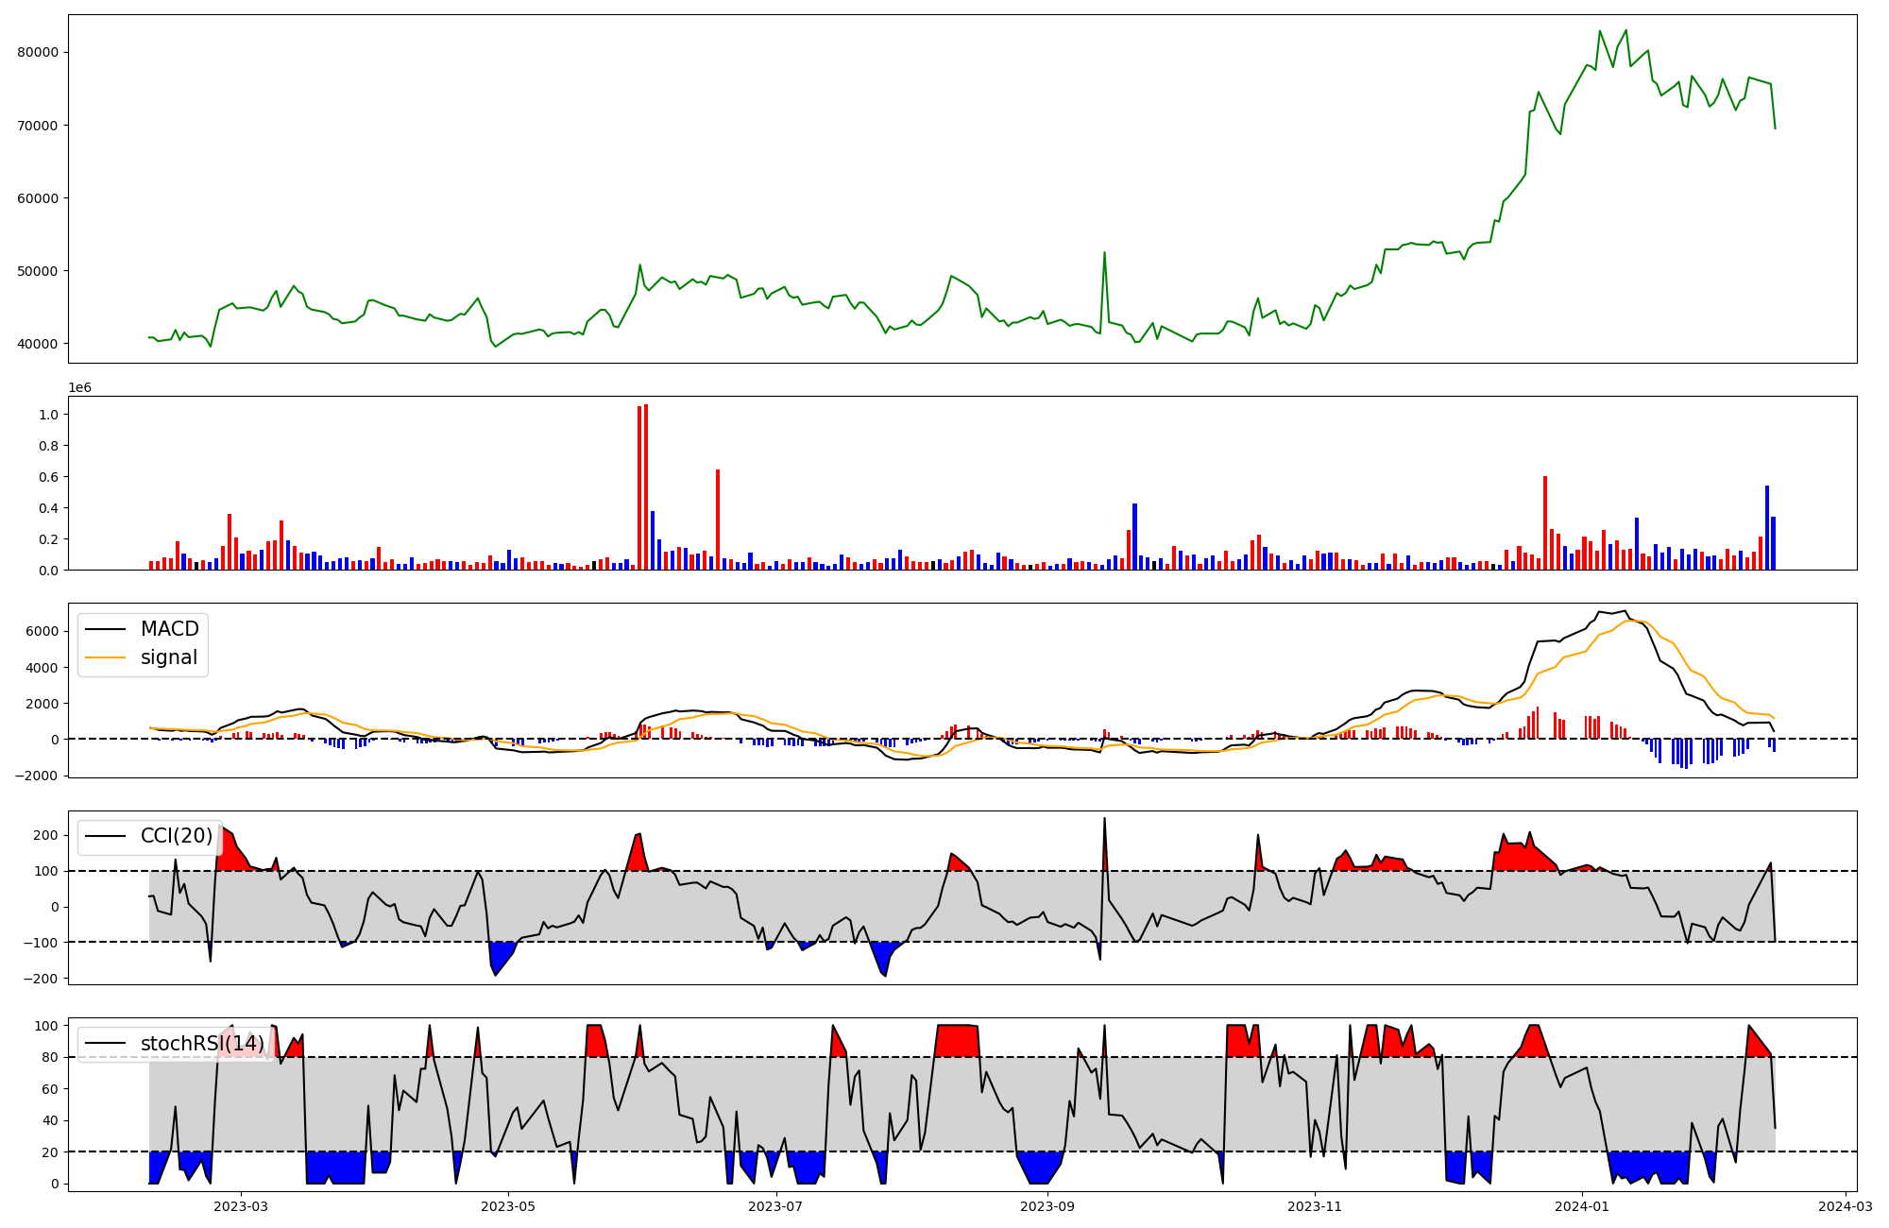The height and width of the screenshot is (1228, 1889).
Task: Click the 80000 price axis tick label
Action: [38, 53]
